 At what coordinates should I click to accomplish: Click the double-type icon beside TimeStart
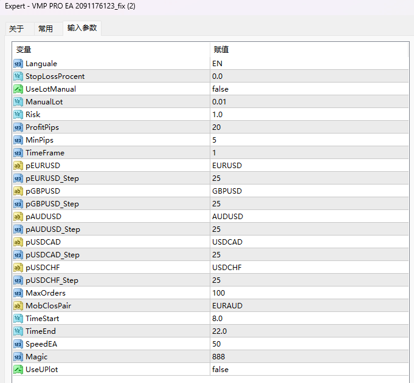(18, 319)
